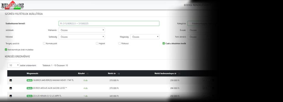Open image for 20.5R25 AEOLUS AL36 row

coord(11,88)
